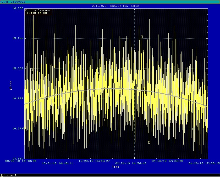Screen dimensions: 220x177
Task: Click the 2448 14.90 legend values
Action: 38,13
